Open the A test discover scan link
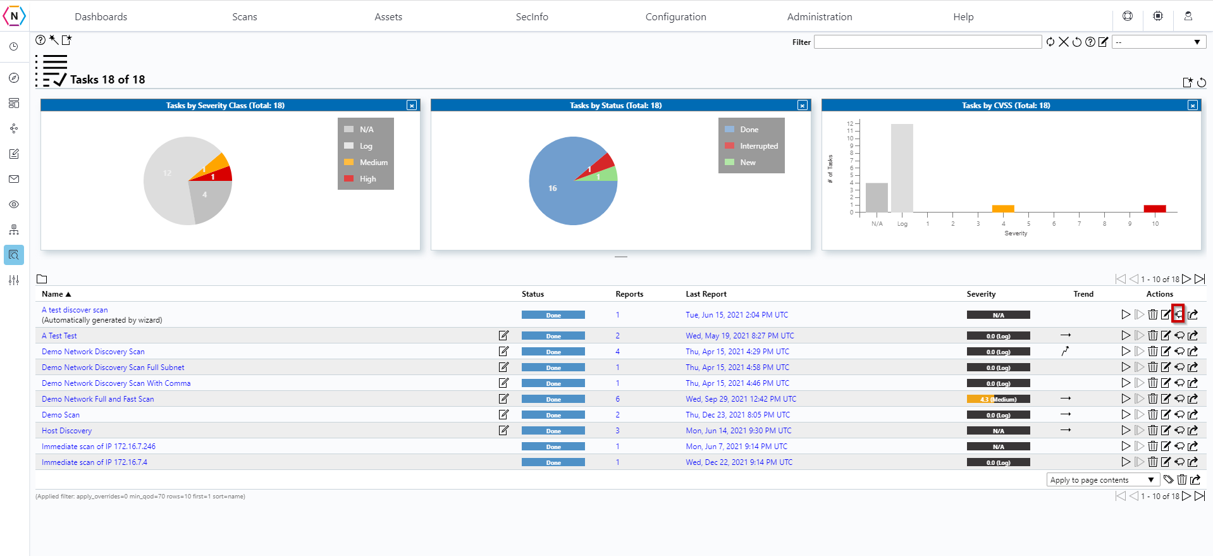This screenshot has height=556, width=1213. pyautogui.click(x=75, y=310)
